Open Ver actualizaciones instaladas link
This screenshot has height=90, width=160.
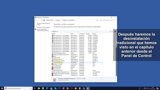point(43,27)
